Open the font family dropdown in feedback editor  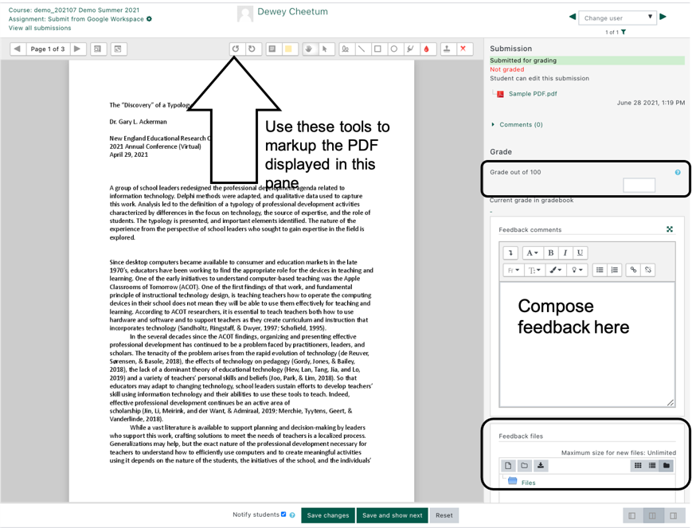pyautogui.click(x=512, y=270)
